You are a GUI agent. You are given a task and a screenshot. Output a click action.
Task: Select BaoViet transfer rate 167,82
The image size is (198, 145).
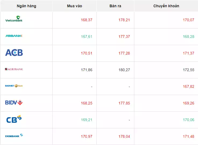[x=188, y=86]
